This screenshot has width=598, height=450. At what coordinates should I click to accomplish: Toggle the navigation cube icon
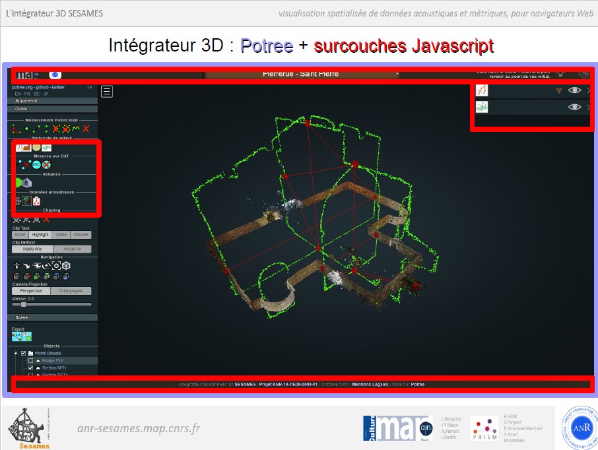66,266
